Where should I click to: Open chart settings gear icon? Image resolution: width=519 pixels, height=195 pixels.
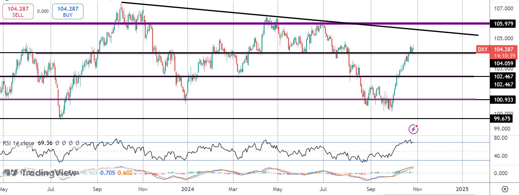(x=505, y=189)
